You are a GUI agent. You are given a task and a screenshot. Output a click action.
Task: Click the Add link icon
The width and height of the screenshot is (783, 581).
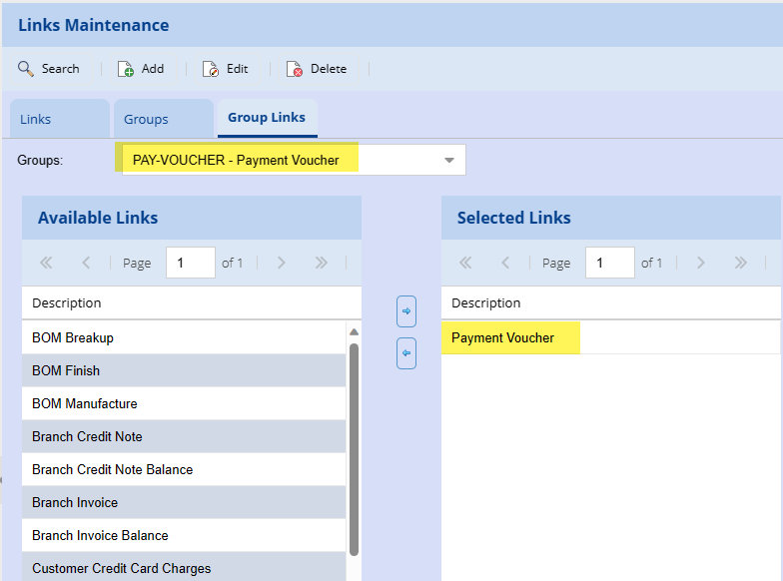click(126, 69)
